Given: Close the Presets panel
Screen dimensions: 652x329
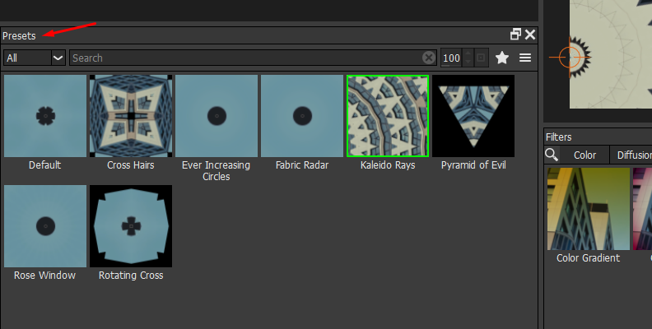Looking at the screenshot, I should (x=530, y=35).
